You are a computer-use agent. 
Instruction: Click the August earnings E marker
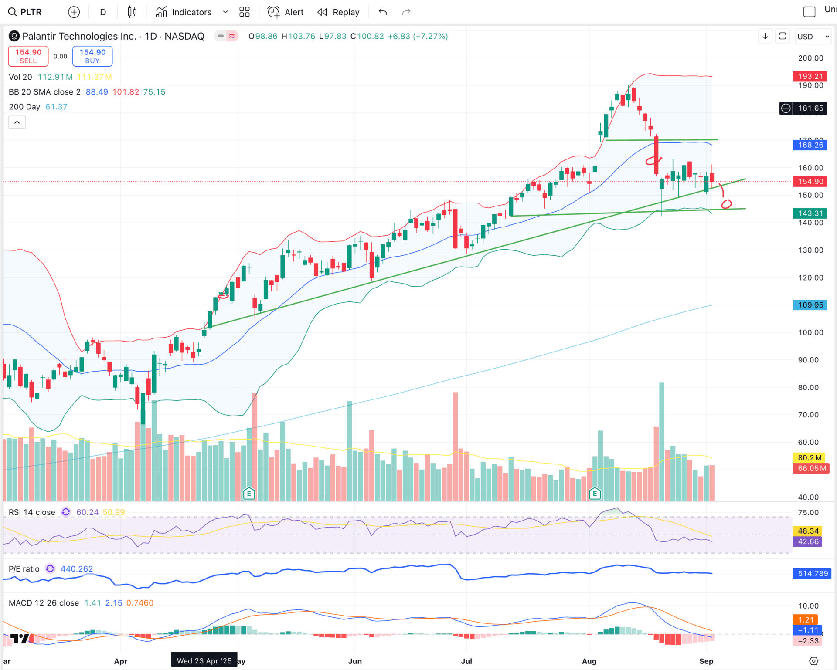(595, 494)
